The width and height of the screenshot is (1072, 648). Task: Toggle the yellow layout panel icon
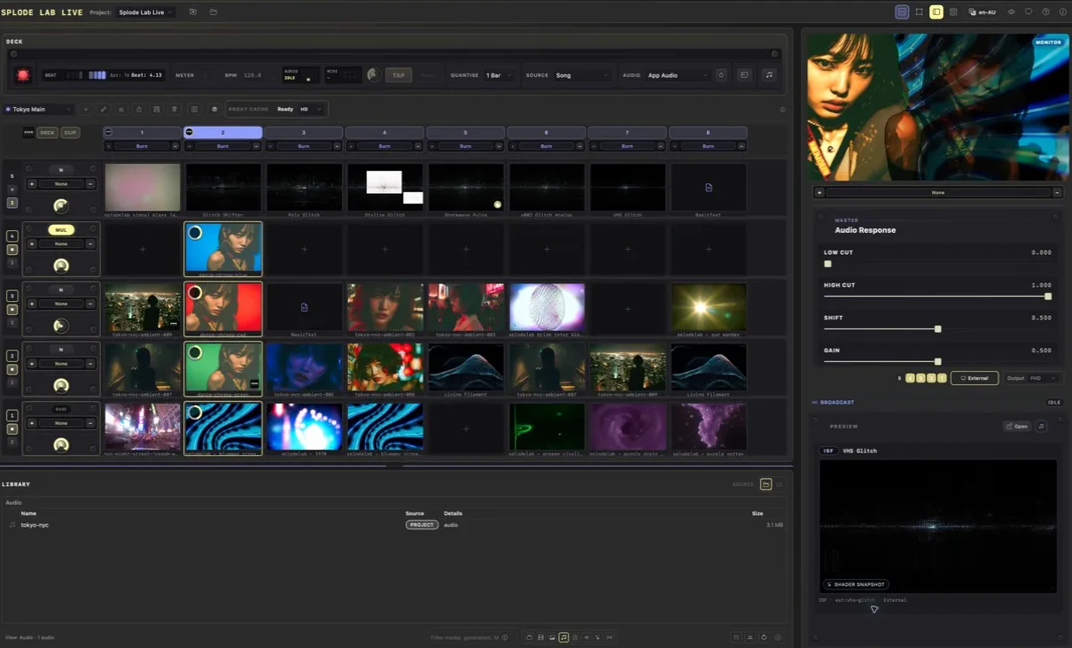[936, 12]
